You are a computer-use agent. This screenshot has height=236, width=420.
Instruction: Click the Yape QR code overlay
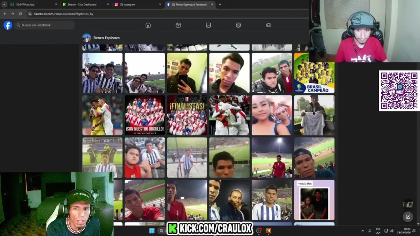pos(399,91)
